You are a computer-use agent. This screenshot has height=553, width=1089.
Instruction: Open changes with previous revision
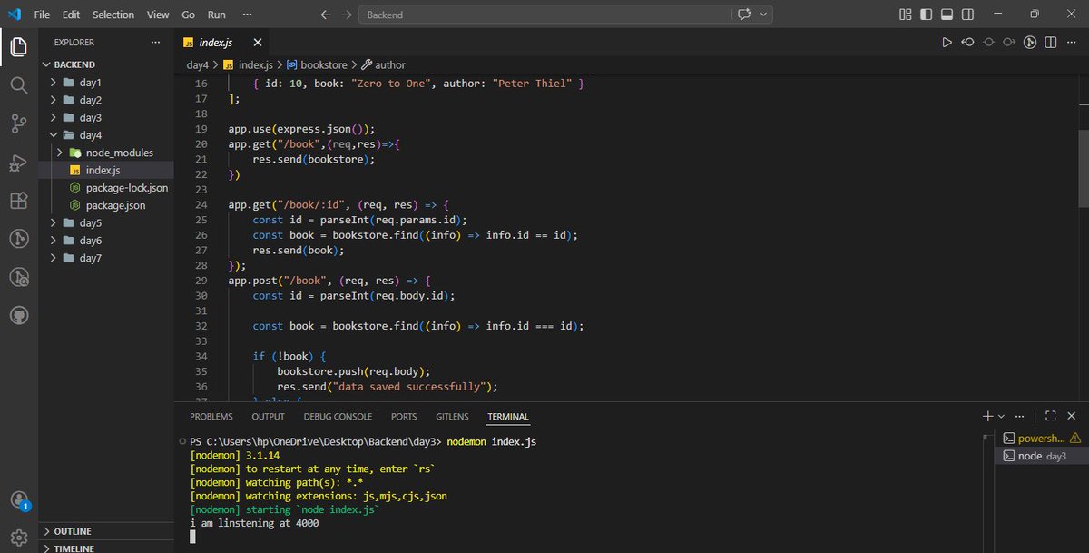click(967, 42)
